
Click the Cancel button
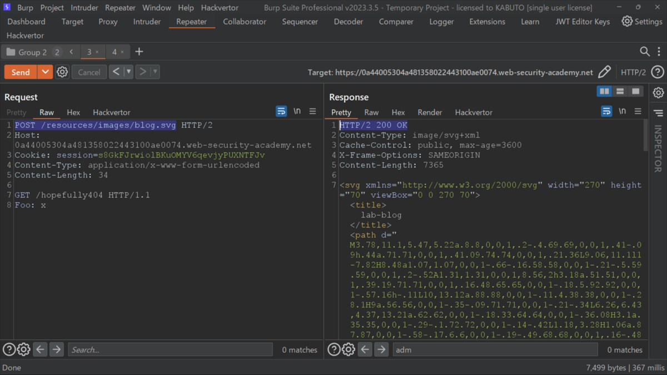pyautogui.click(x=89, y=72)
